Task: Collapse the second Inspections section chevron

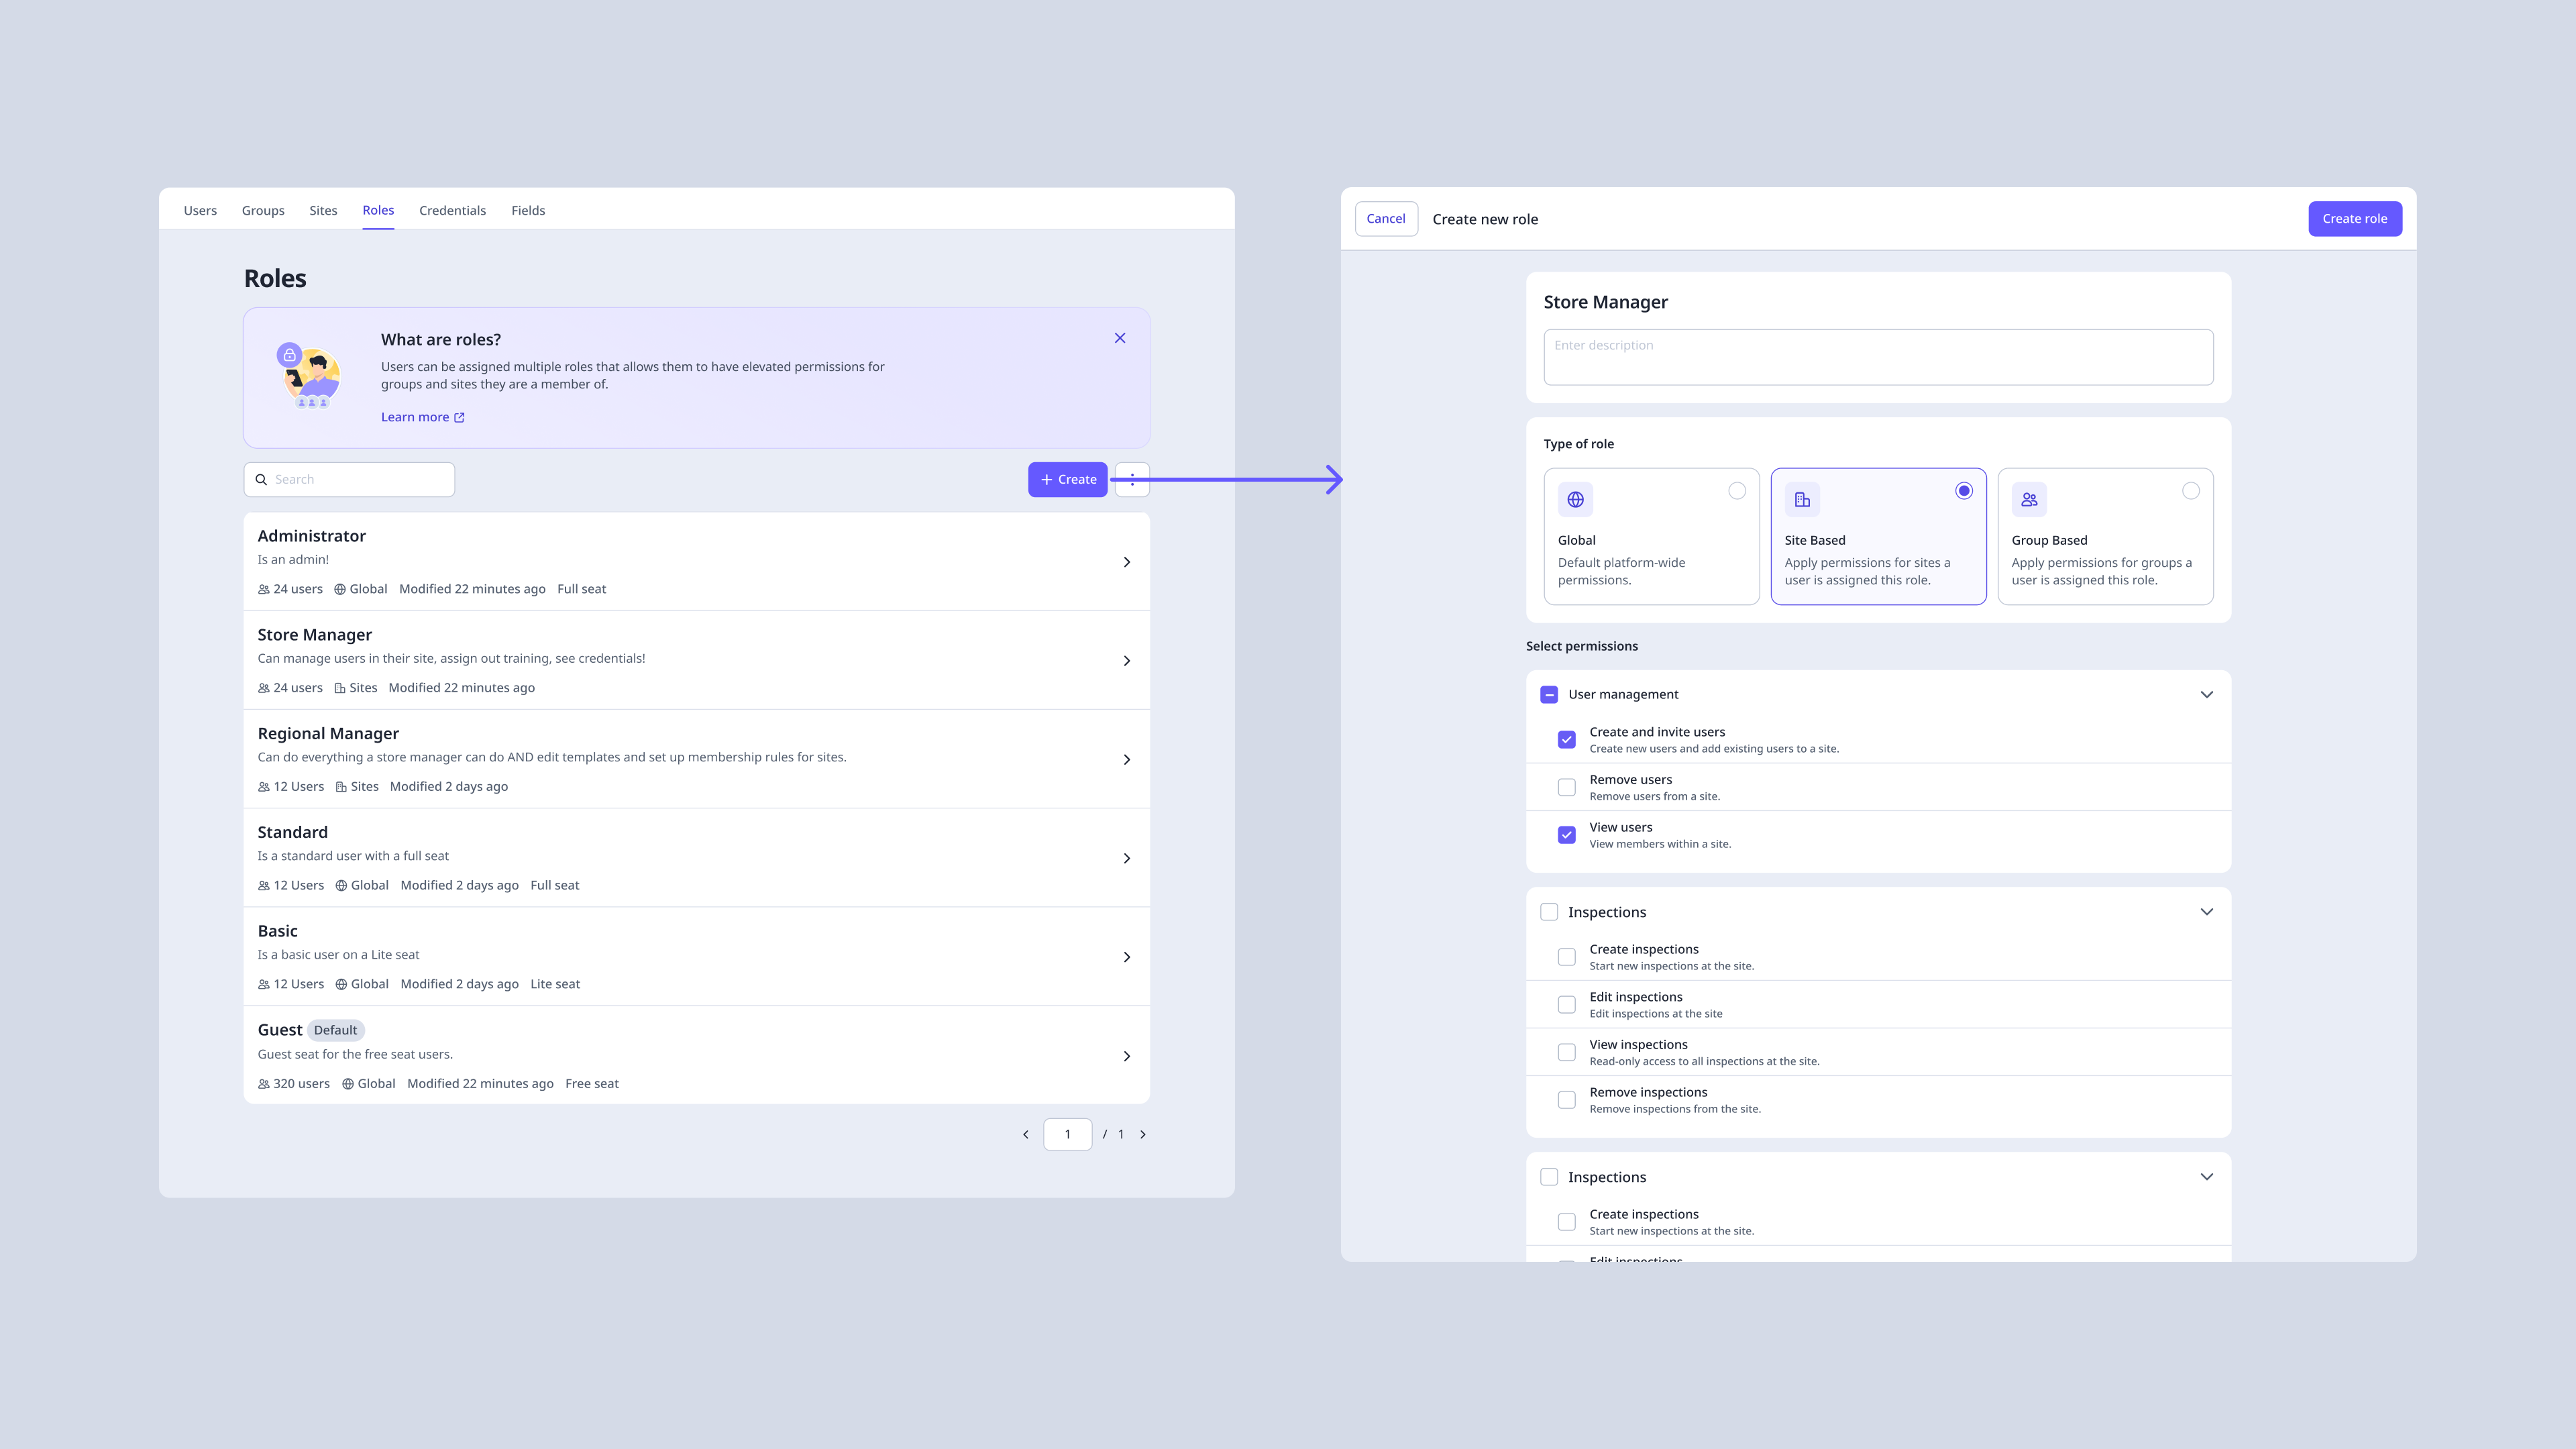Action: (x=2207, y=1177)
